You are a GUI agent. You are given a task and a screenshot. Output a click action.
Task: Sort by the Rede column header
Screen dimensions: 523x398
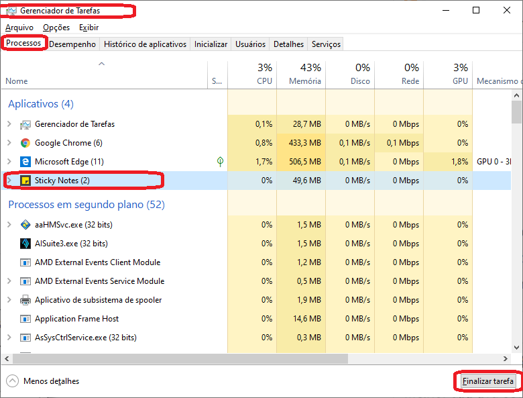point(399,74)
